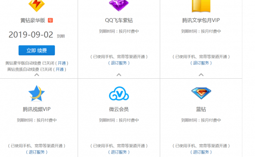
Task: Collapse the 腾讯文学包月VIP card chevron
Action: pyautogui.click(x=201, y=75)
